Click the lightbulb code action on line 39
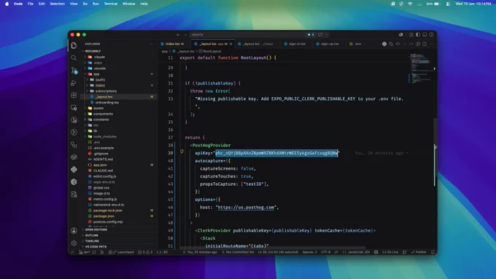 [182, 152]
